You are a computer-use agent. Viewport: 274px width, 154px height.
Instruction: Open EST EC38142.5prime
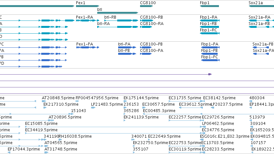click(x=219, y=98)
